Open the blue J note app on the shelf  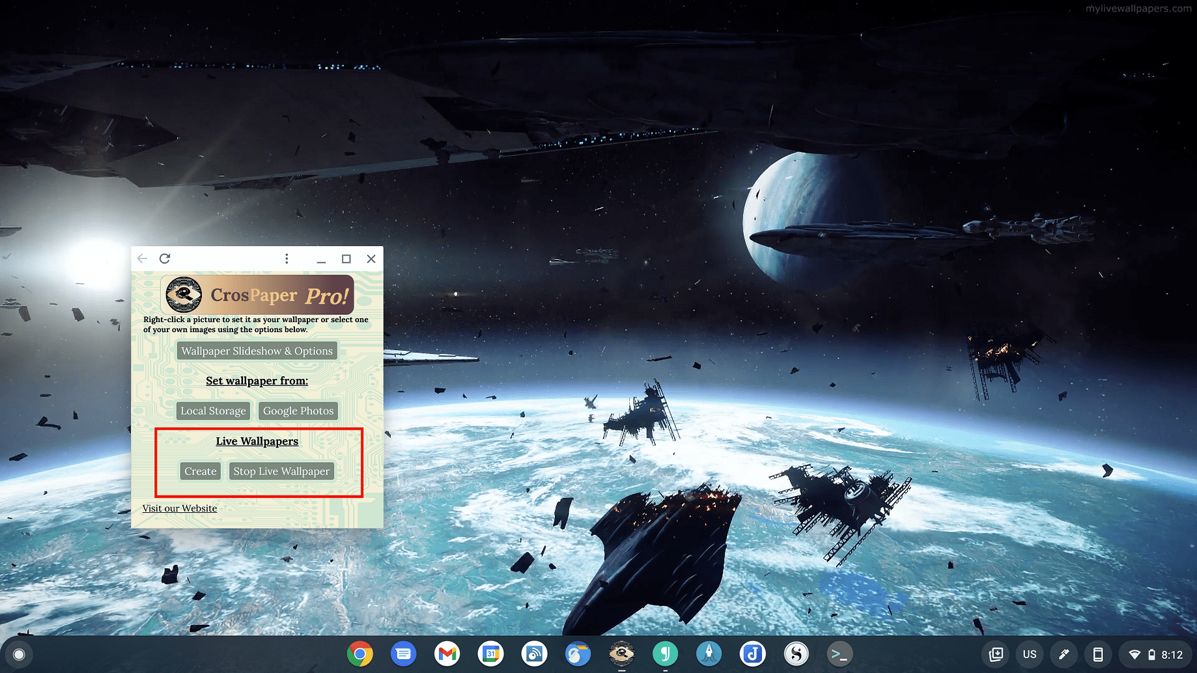tap(752, 653)
